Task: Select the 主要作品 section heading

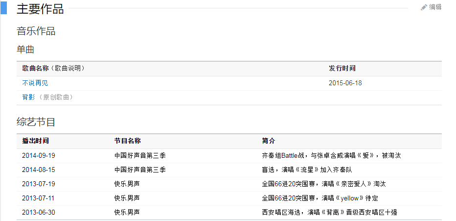Action: coord(40,9)
